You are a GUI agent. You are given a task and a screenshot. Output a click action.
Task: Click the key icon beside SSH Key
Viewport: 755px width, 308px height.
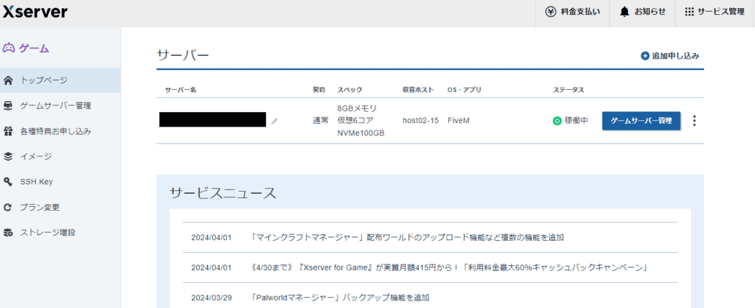pyautogui.click(x=7, y=182)
